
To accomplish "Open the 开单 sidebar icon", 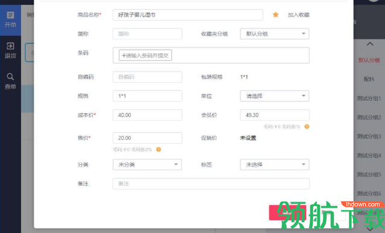I will 10,19.
